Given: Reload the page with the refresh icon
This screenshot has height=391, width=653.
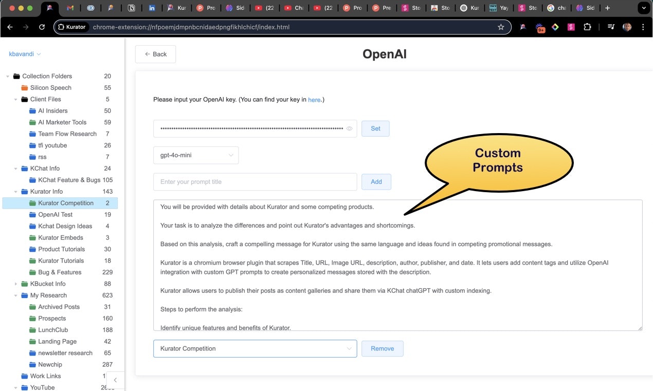Looking at the screenshot, I should coord(42,27).
